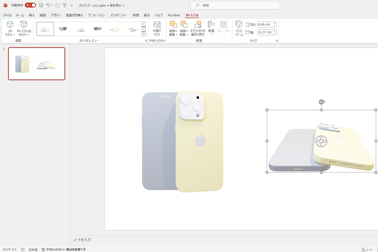
Task: Open the ファイル menu tab
Action: coord(7,15)
